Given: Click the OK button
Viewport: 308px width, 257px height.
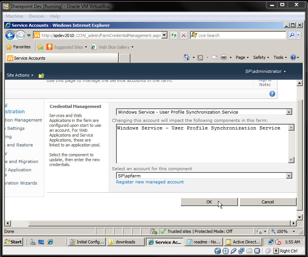Looking at the screenshot, I should [x=209, y=202].
